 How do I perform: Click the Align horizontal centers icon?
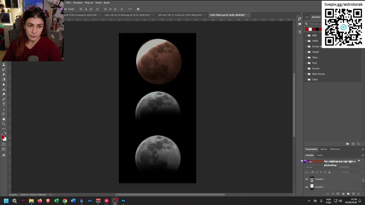coord(86,9)
